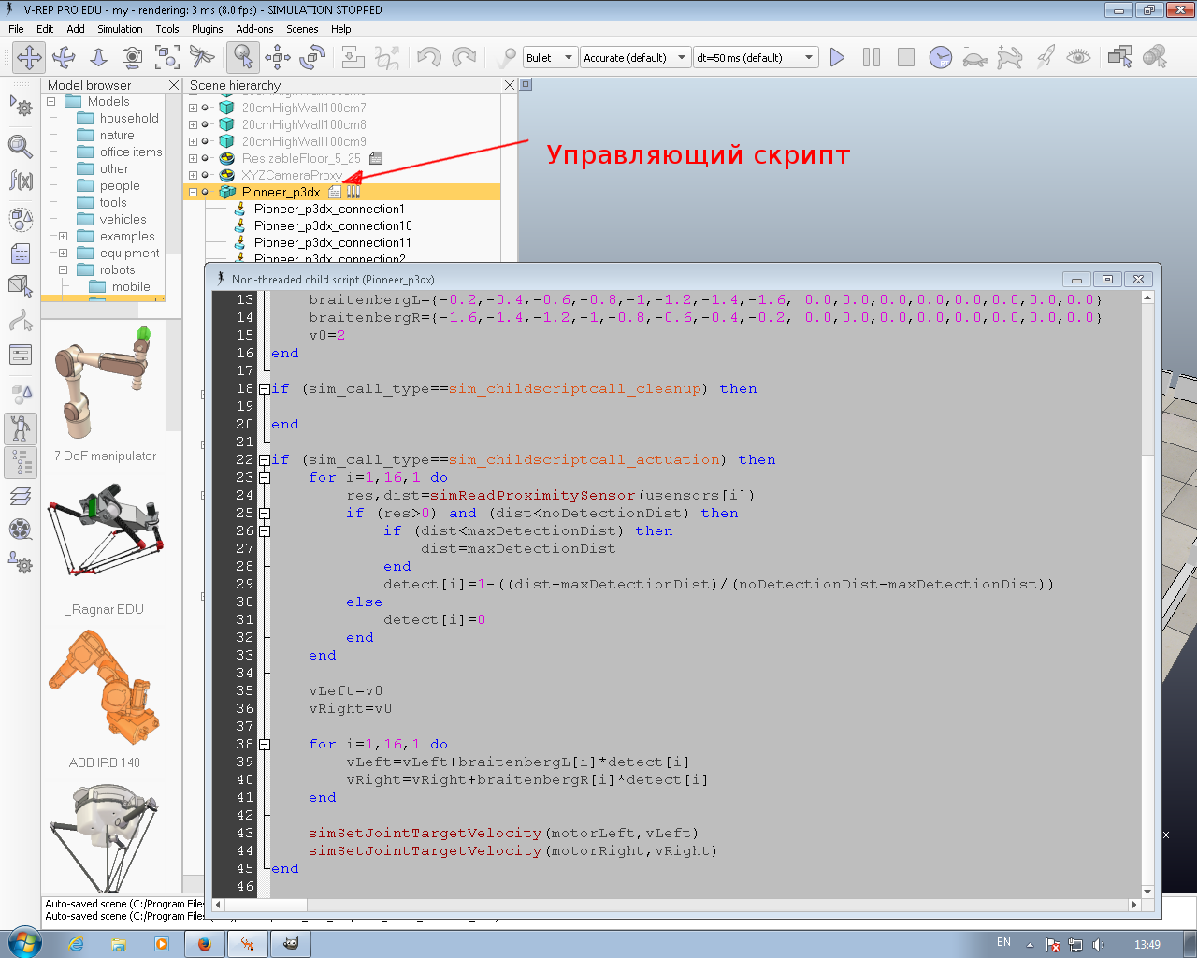Open Firefox from the taskbar

204,944
